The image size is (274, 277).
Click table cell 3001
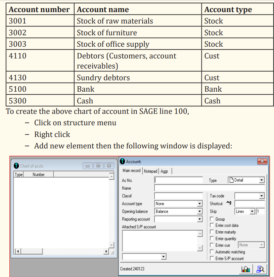pos(40,21)
